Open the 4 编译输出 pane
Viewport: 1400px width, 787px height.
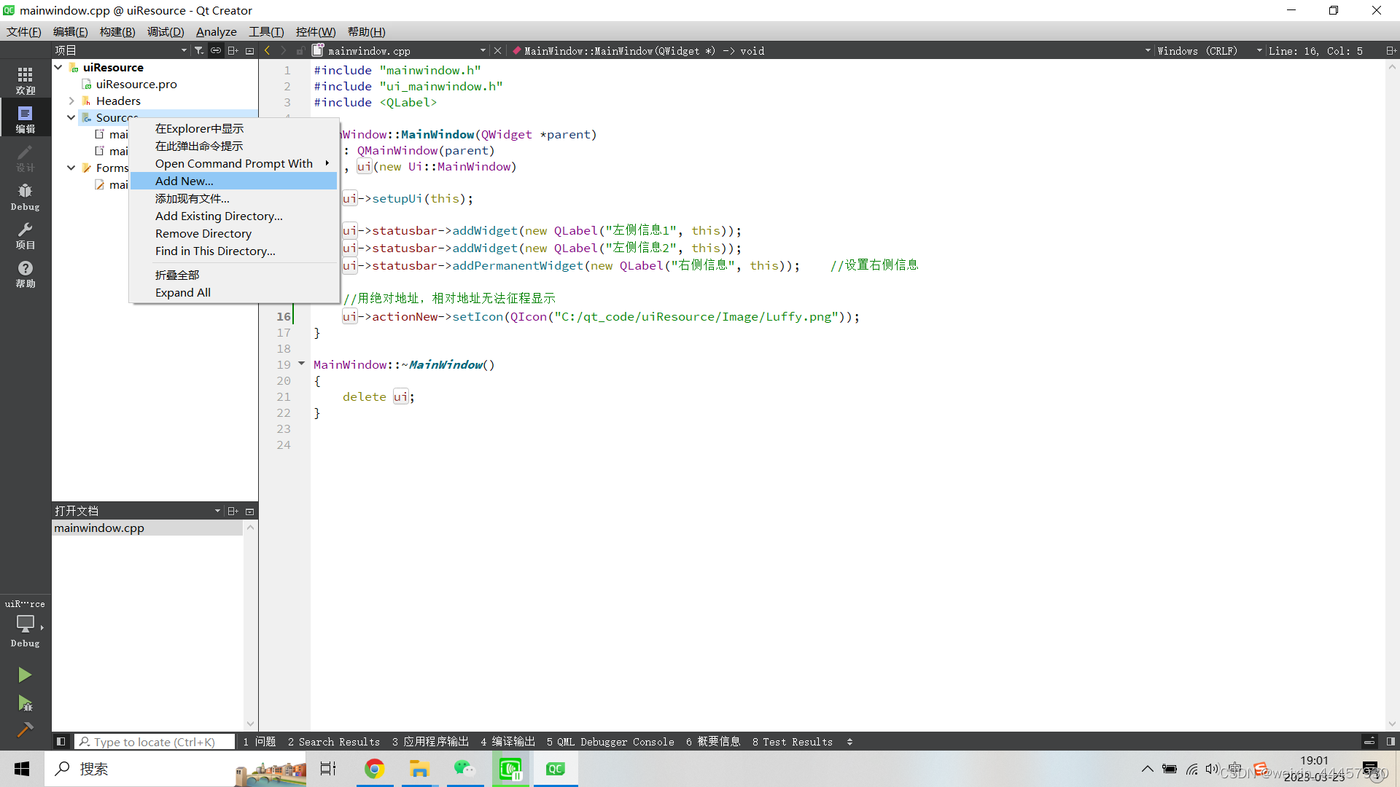click(x=507, y=741)
